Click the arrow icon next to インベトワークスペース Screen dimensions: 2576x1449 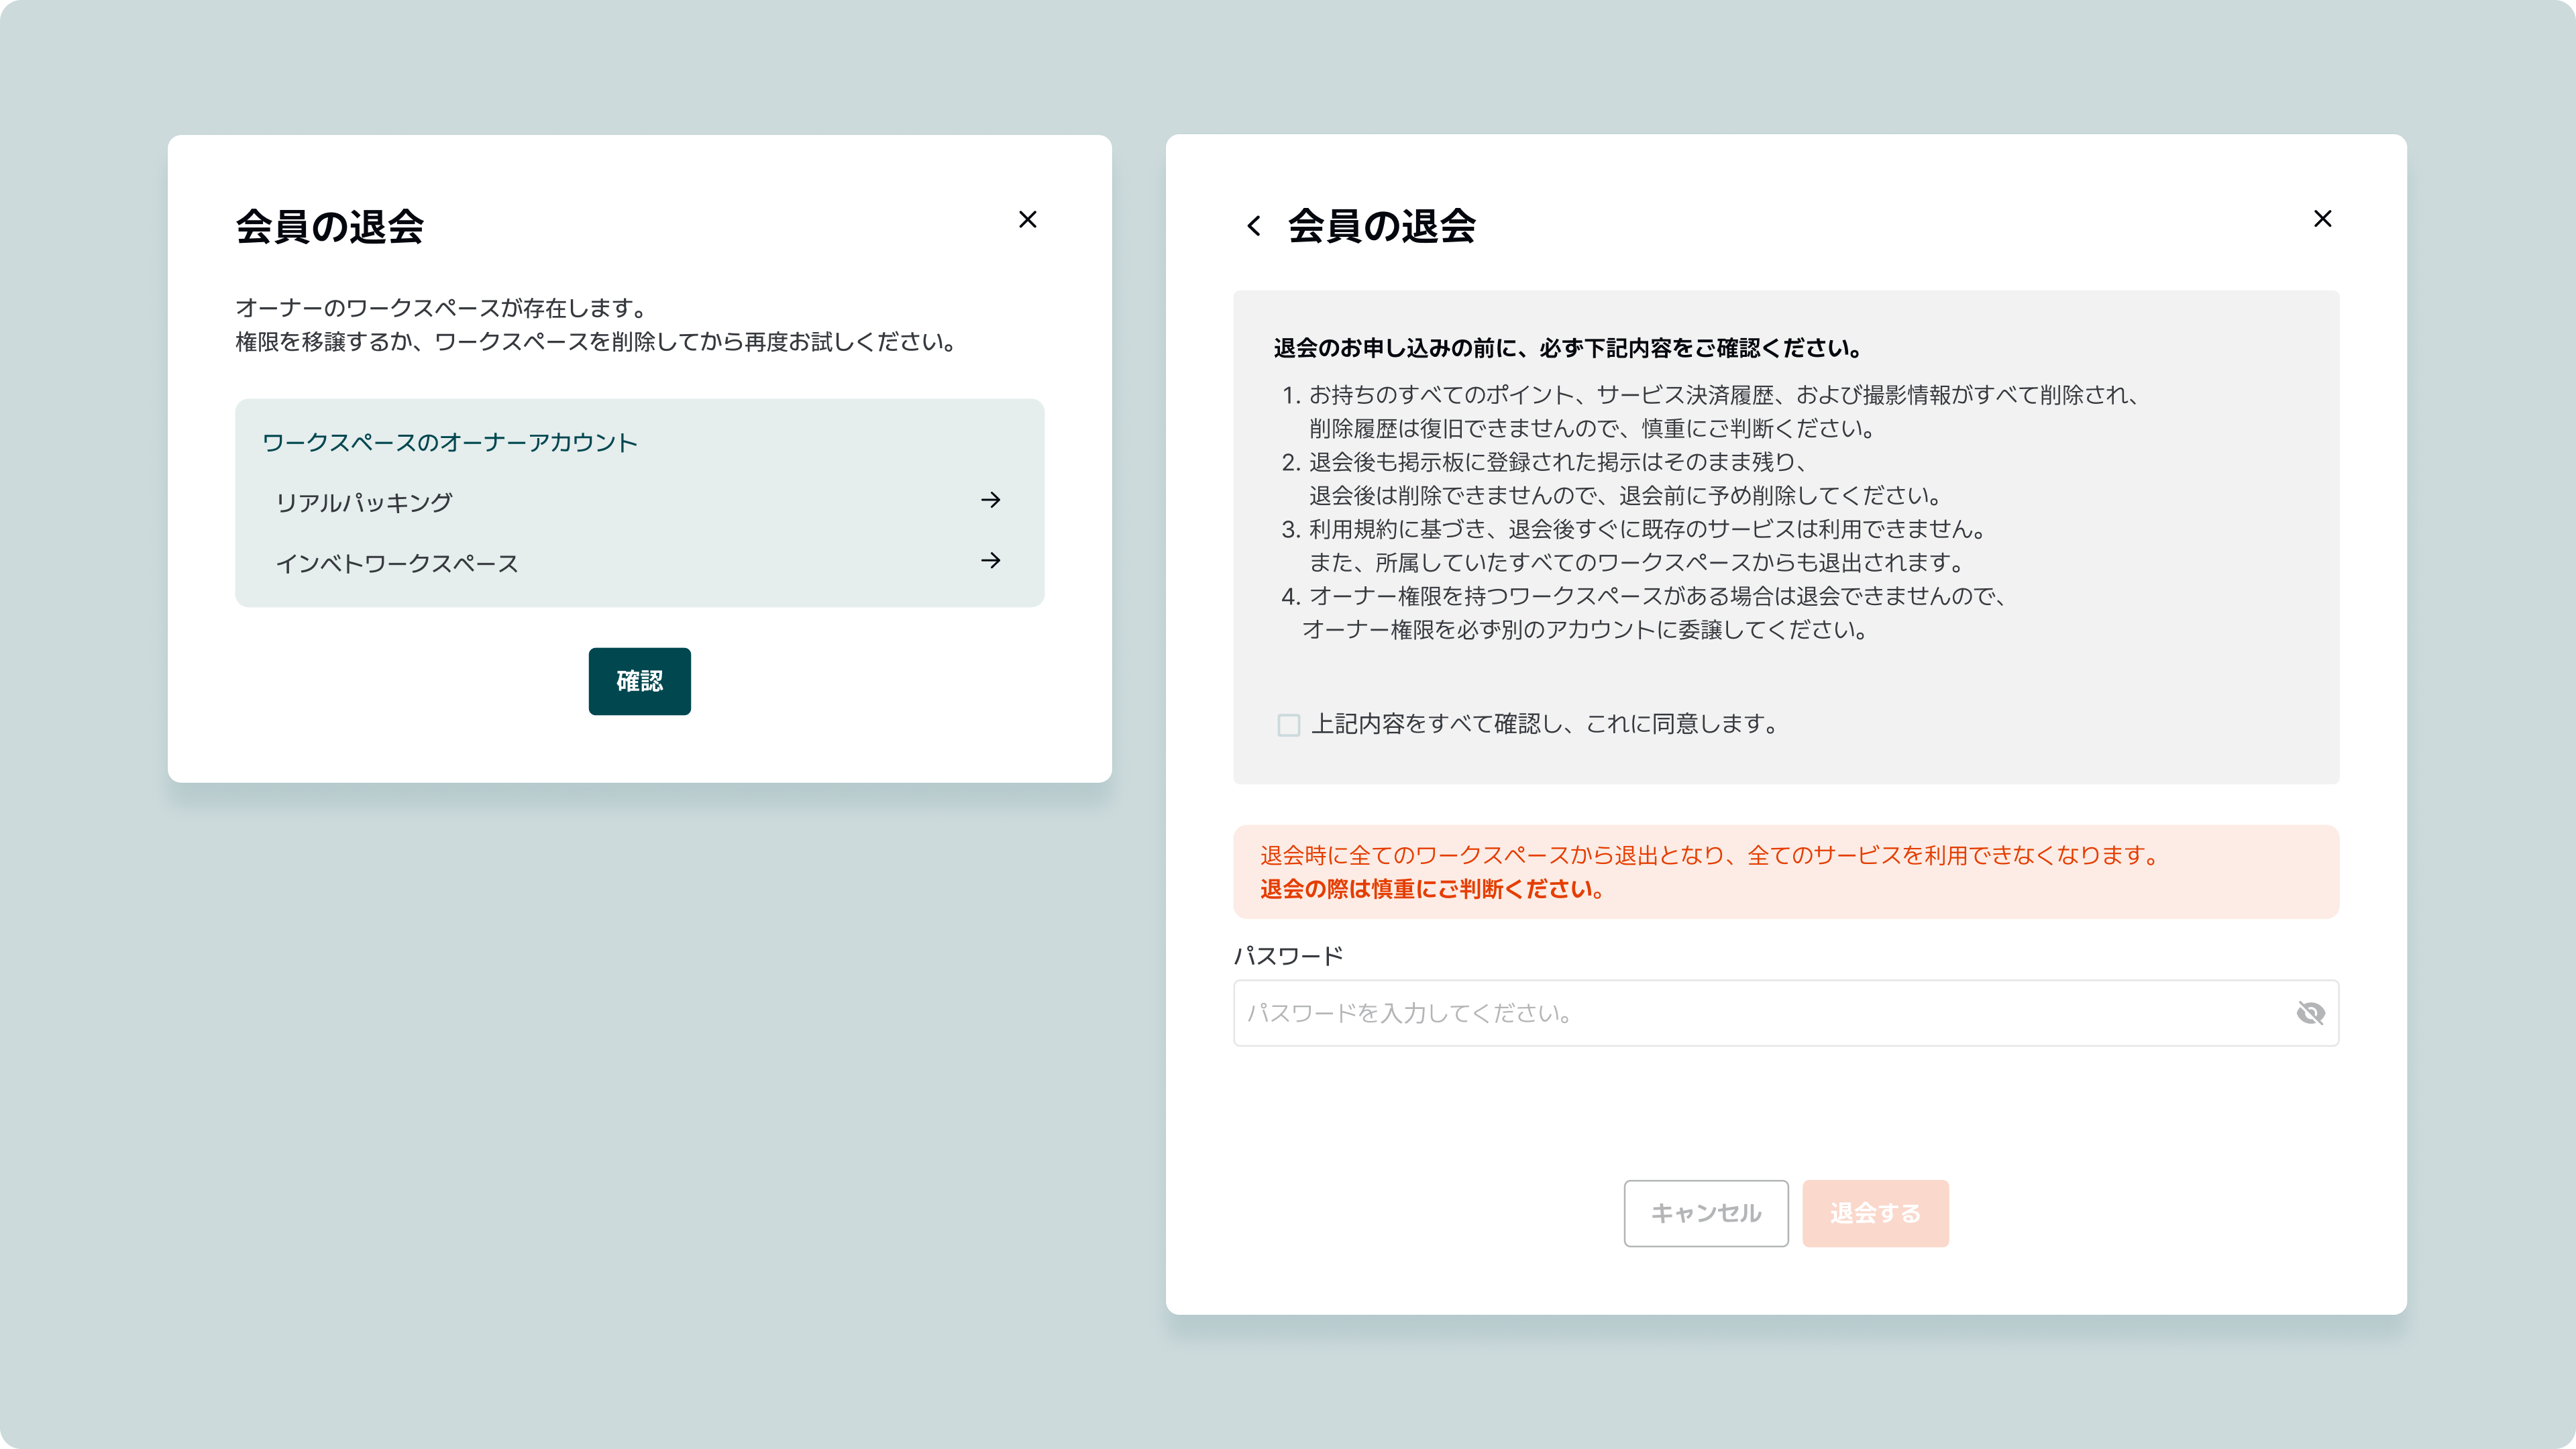990,561
